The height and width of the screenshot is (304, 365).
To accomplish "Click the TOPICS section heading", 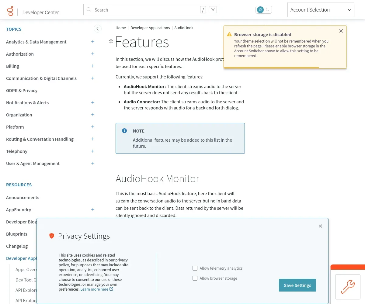I will pyautogui.click(x=14, y=29).
